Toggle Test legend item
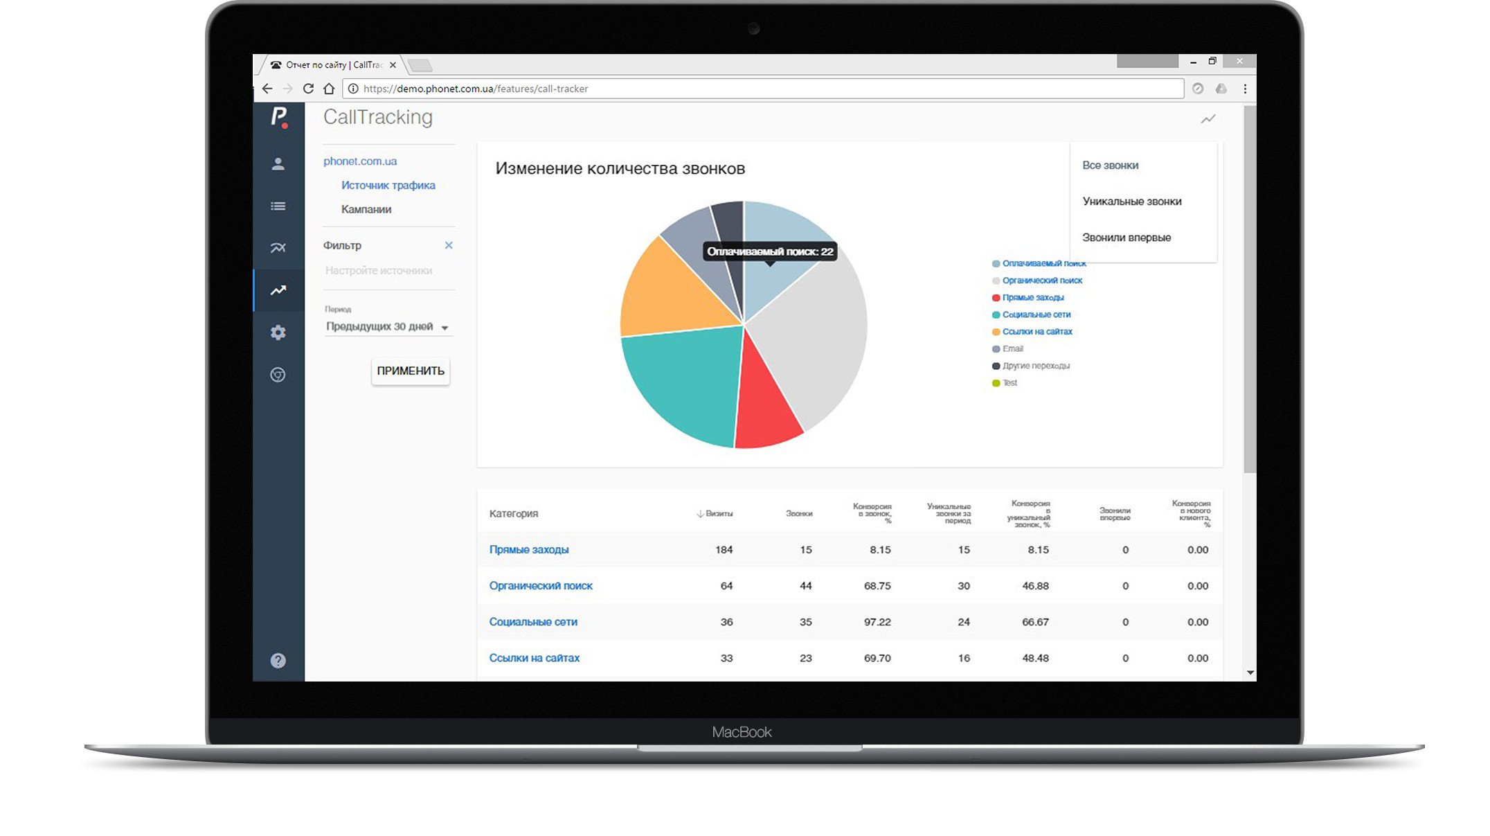The image size is (1490, 836). (x=1005, y=383)
